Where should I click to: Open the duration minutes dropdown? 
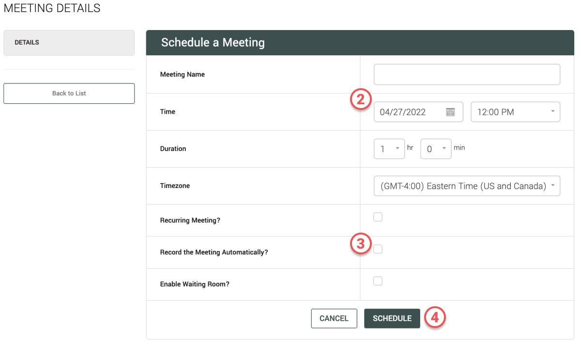point(436,149)
